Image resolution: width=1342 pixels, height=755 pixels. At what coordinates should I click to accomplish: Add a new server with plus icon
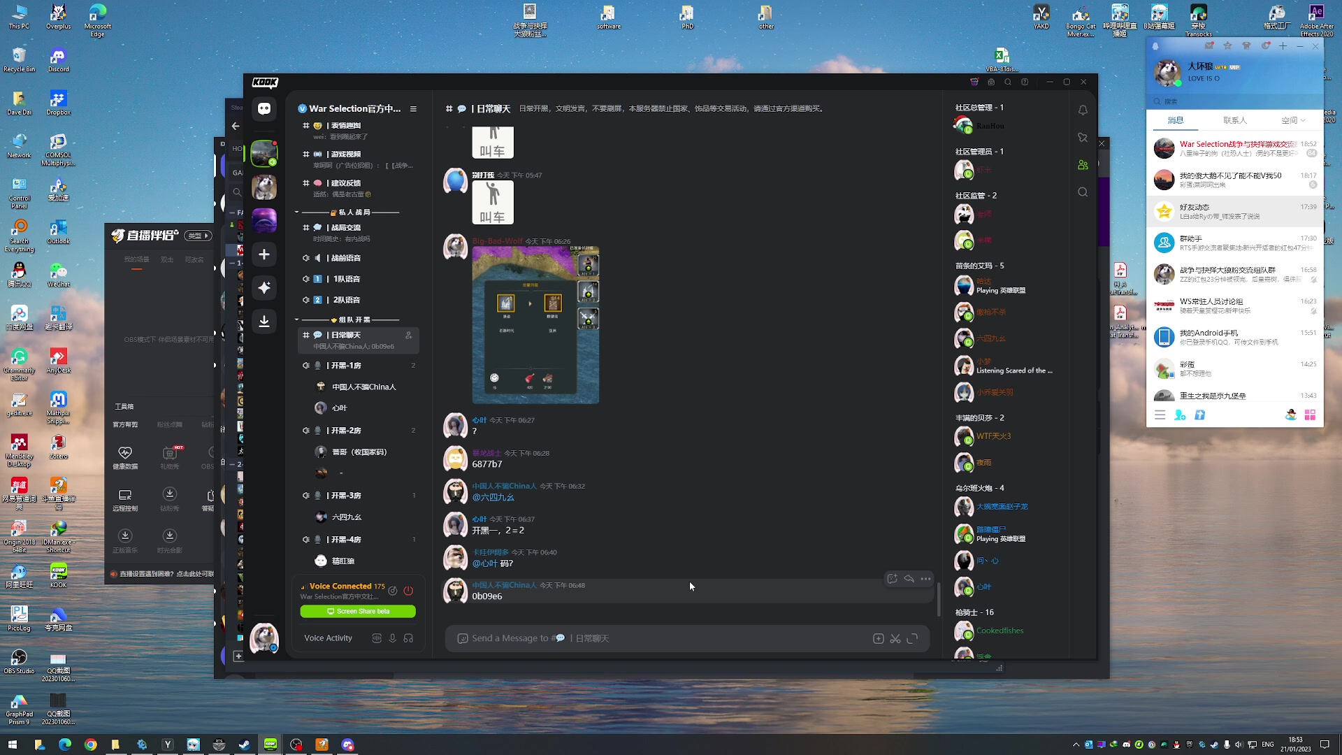coord(264,254)
